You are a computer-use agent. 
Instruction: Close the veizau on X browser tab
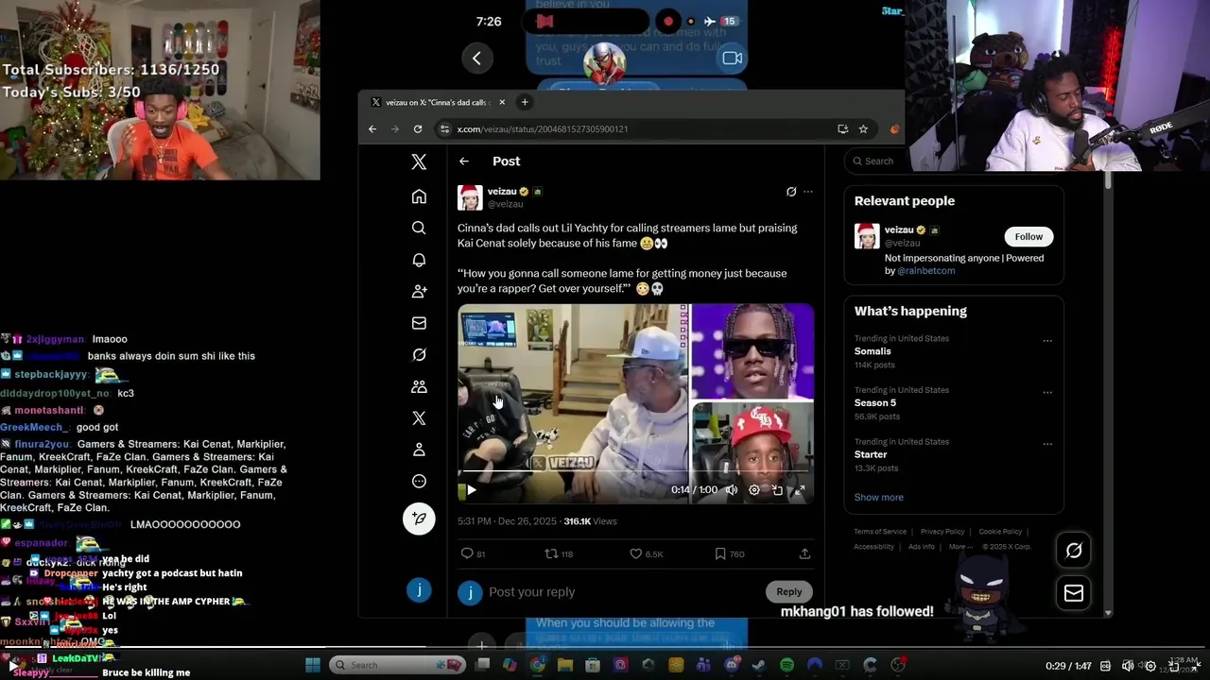tap(502, 102)
